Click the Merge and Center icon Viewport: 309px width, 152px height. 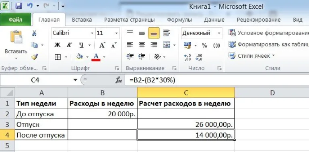click(x=167, y=45)
